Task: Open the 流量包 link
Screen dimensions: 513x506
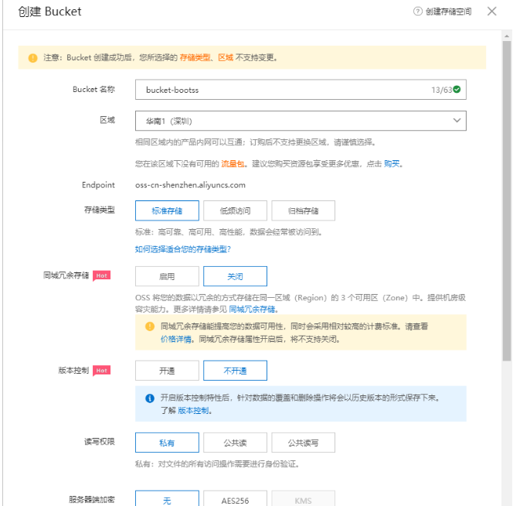Action: pos(233,164)
